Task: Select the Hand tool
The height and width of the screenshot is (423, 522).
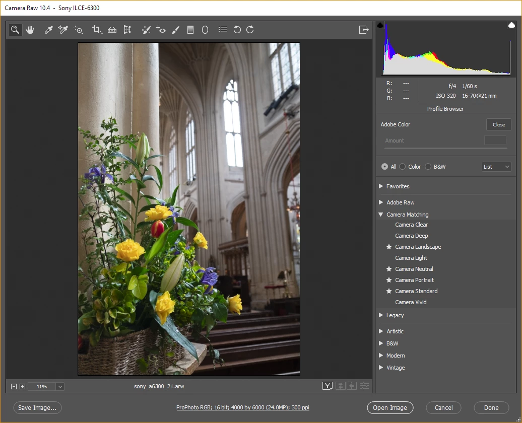Action: 30,30
